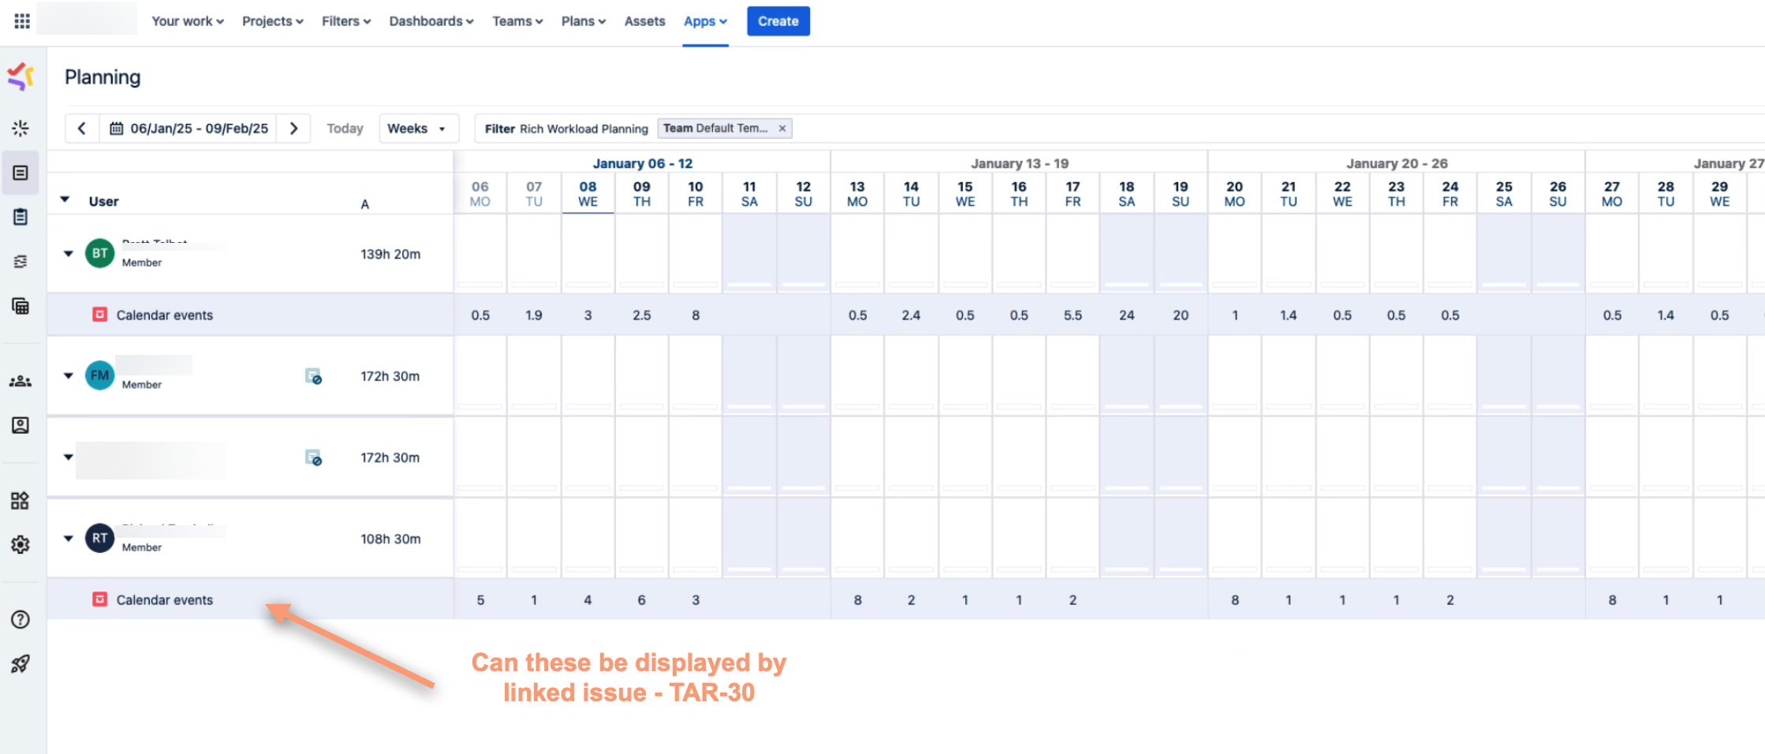Image resolution: width=1765 pixels, height=754 pixels.
Task: Open the apps widget icon in sidebar
Action: [21, 501]
